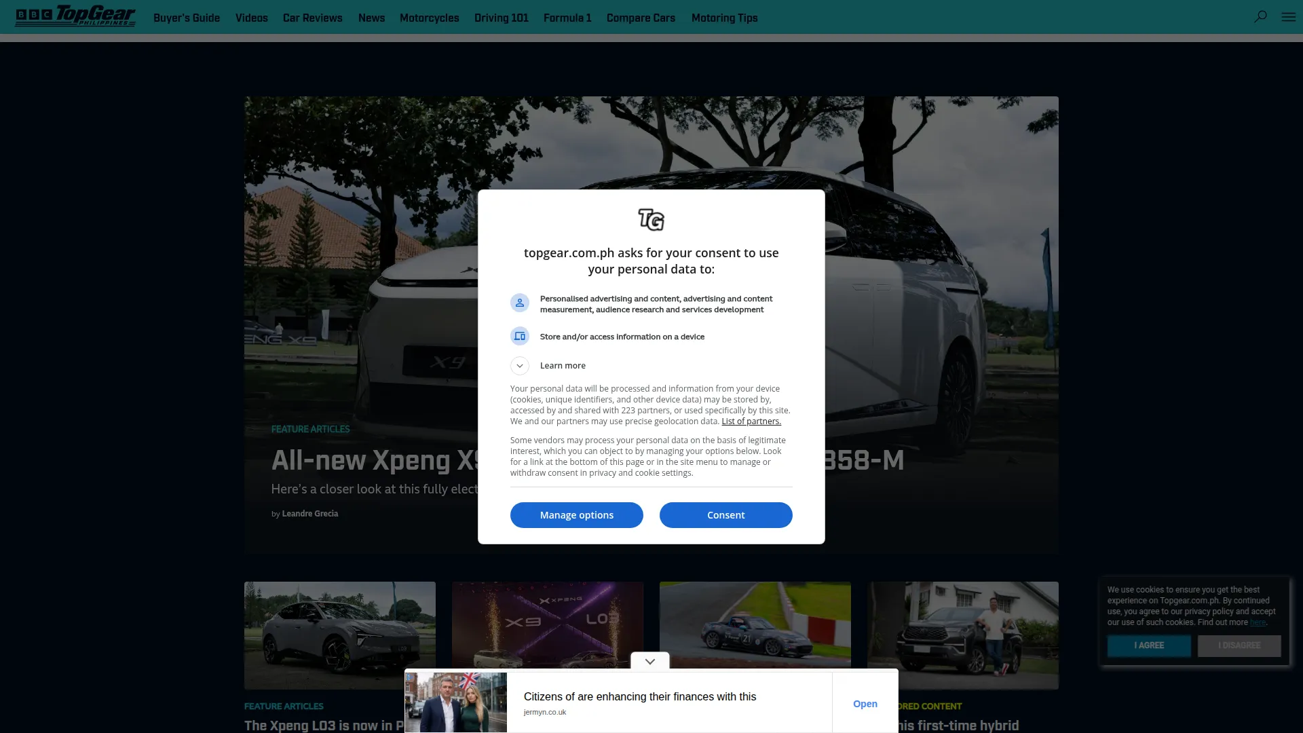Open the List of partners link
Screen dimensions: 1303x733
[751, 421]
